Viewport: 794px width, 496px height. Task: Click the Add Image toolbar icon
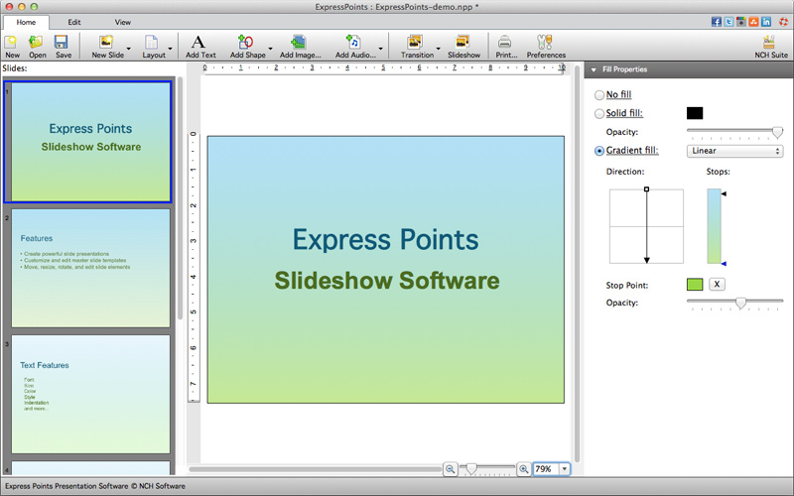[x=300, y=46]
